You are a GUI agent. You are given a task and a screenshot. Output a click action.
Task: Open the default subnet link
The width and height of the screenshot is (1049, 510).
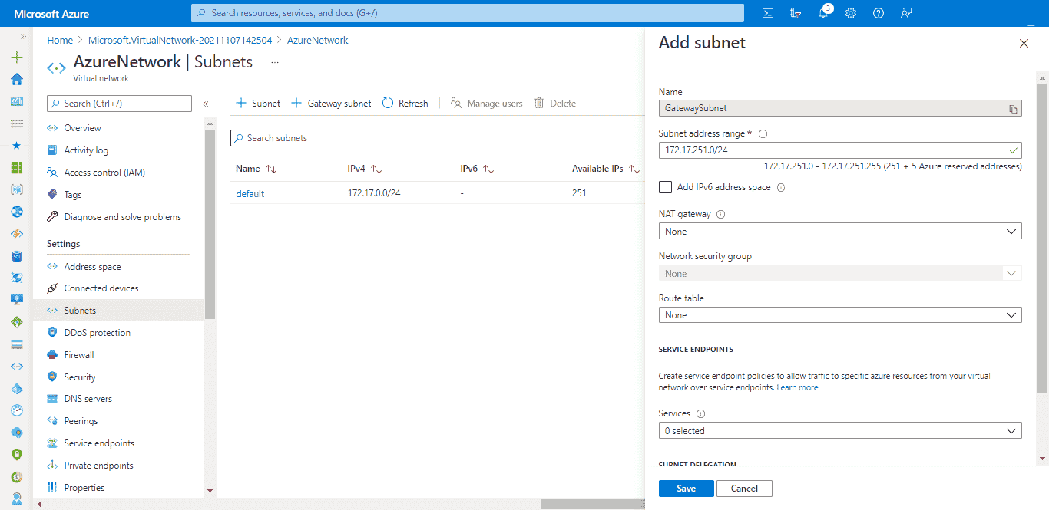(250, 193)
